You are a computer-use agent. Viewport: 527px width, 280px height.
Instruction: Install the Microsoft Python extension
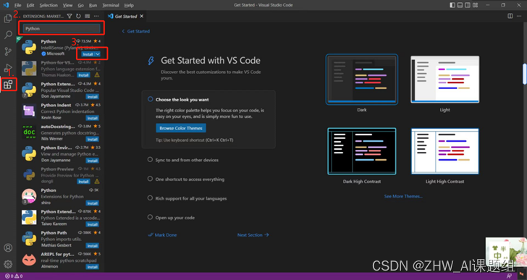(x=88, y=54)
